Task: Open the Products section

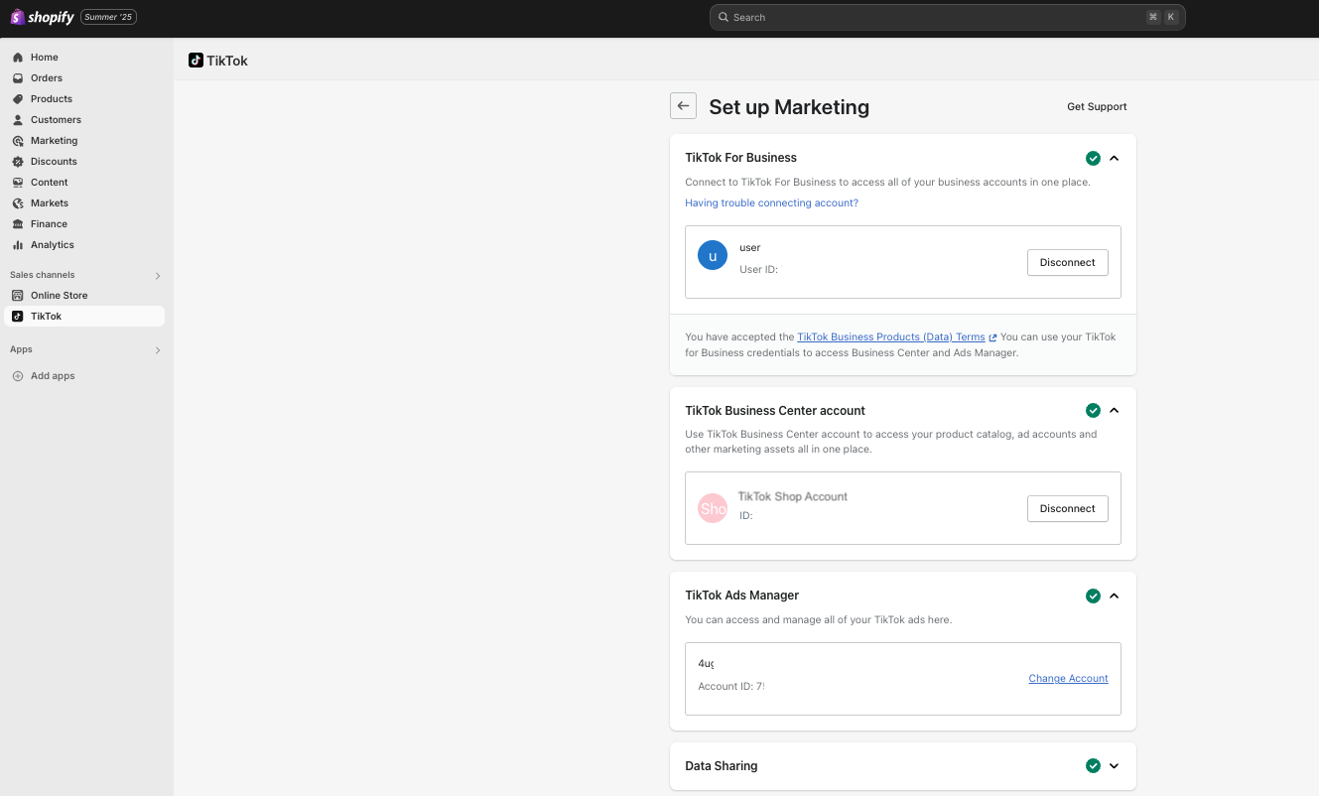Action: tap(52, 99)
